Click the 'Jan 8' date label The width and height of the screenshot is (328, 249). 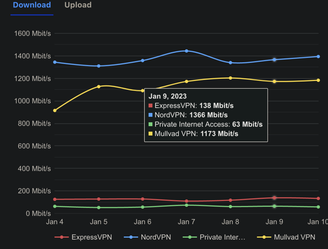(230, 222)
